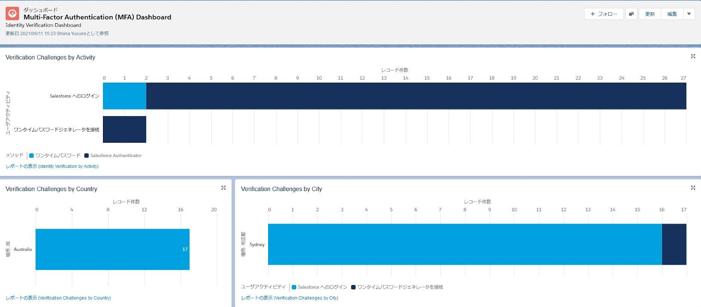Click the ワンタイムパスワードジェネレータを接続 legend swatch in City chart

tap(354, 287)
